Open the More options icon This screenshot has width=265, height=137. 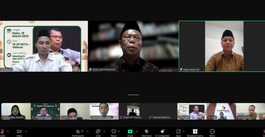click(x=212, y=131)
